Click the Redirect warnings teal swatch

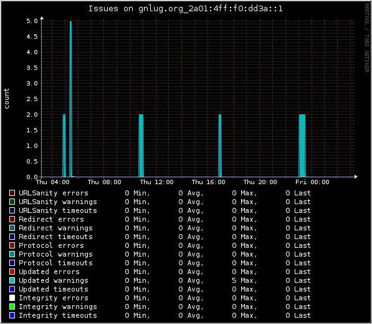coord(12,228)
